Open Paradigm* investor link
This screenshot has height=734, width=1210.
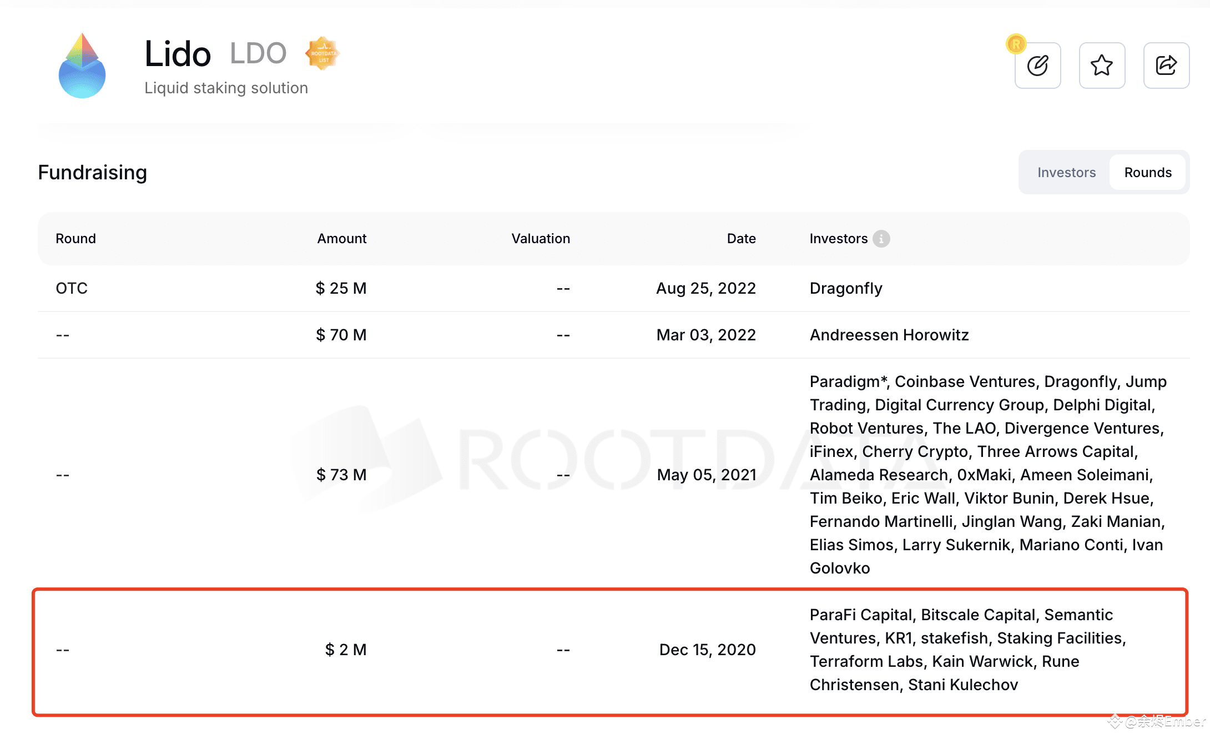848,381
